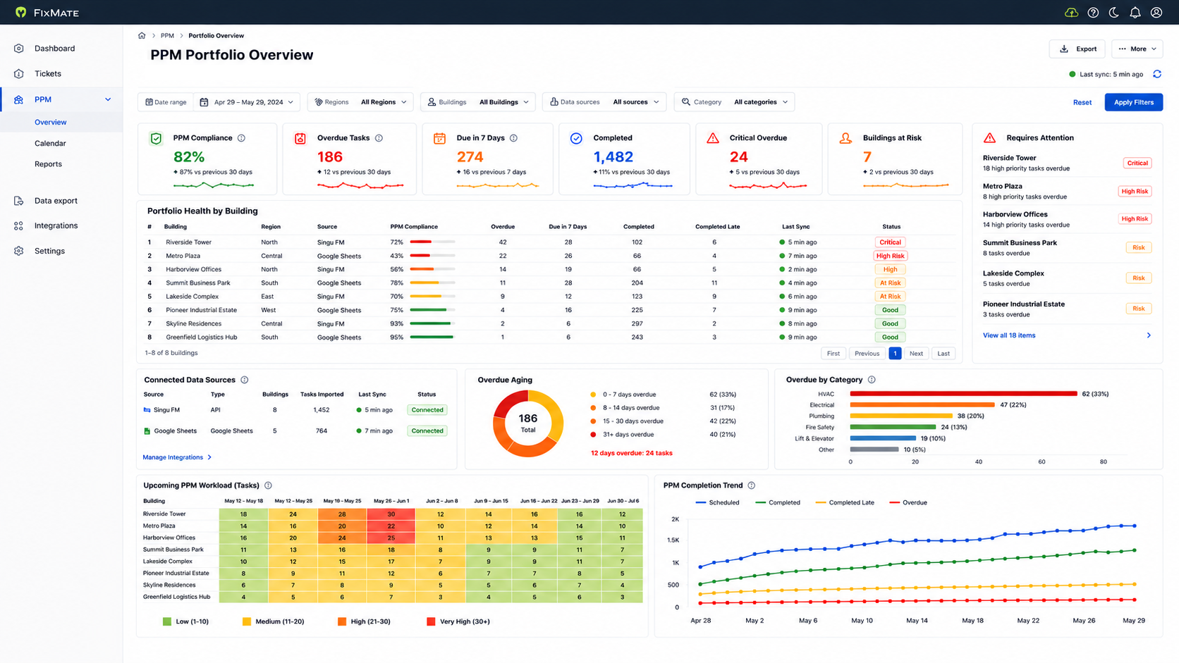Click the cloud sync icon in top bar
The image size is (1179, 663).
[1071, 13]
